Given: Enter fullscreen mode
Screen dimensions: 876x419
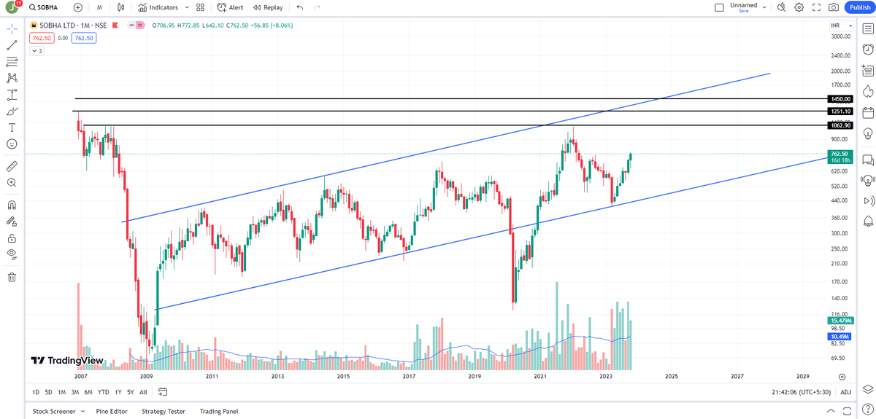Looking at the screenshot, I should 817,7.
